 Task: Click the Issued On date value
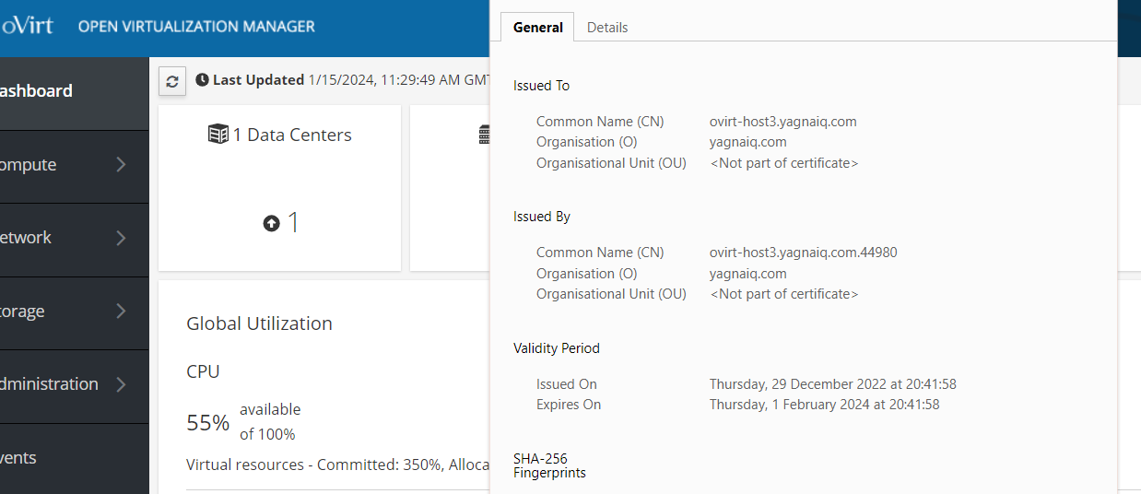pyautogui.click(x=832, y=384)
